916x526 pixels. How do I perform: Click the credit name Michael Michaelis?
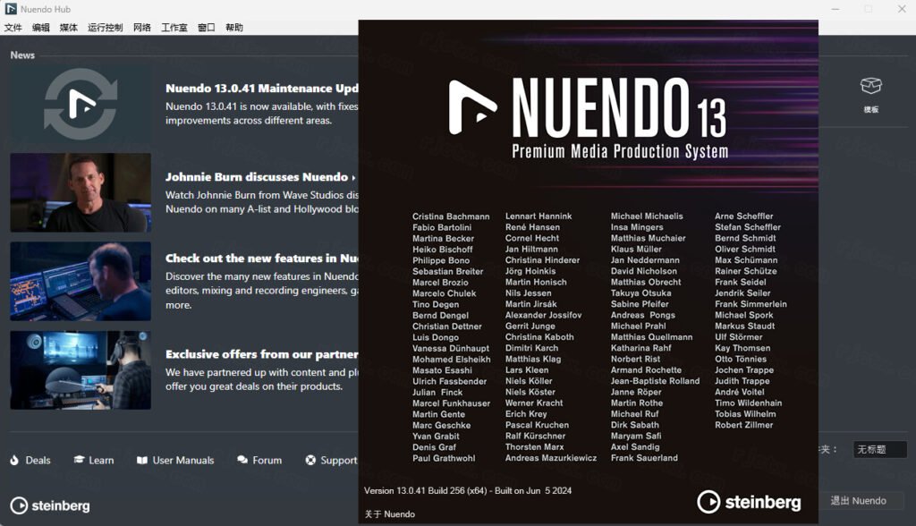(x=647, y=216)
